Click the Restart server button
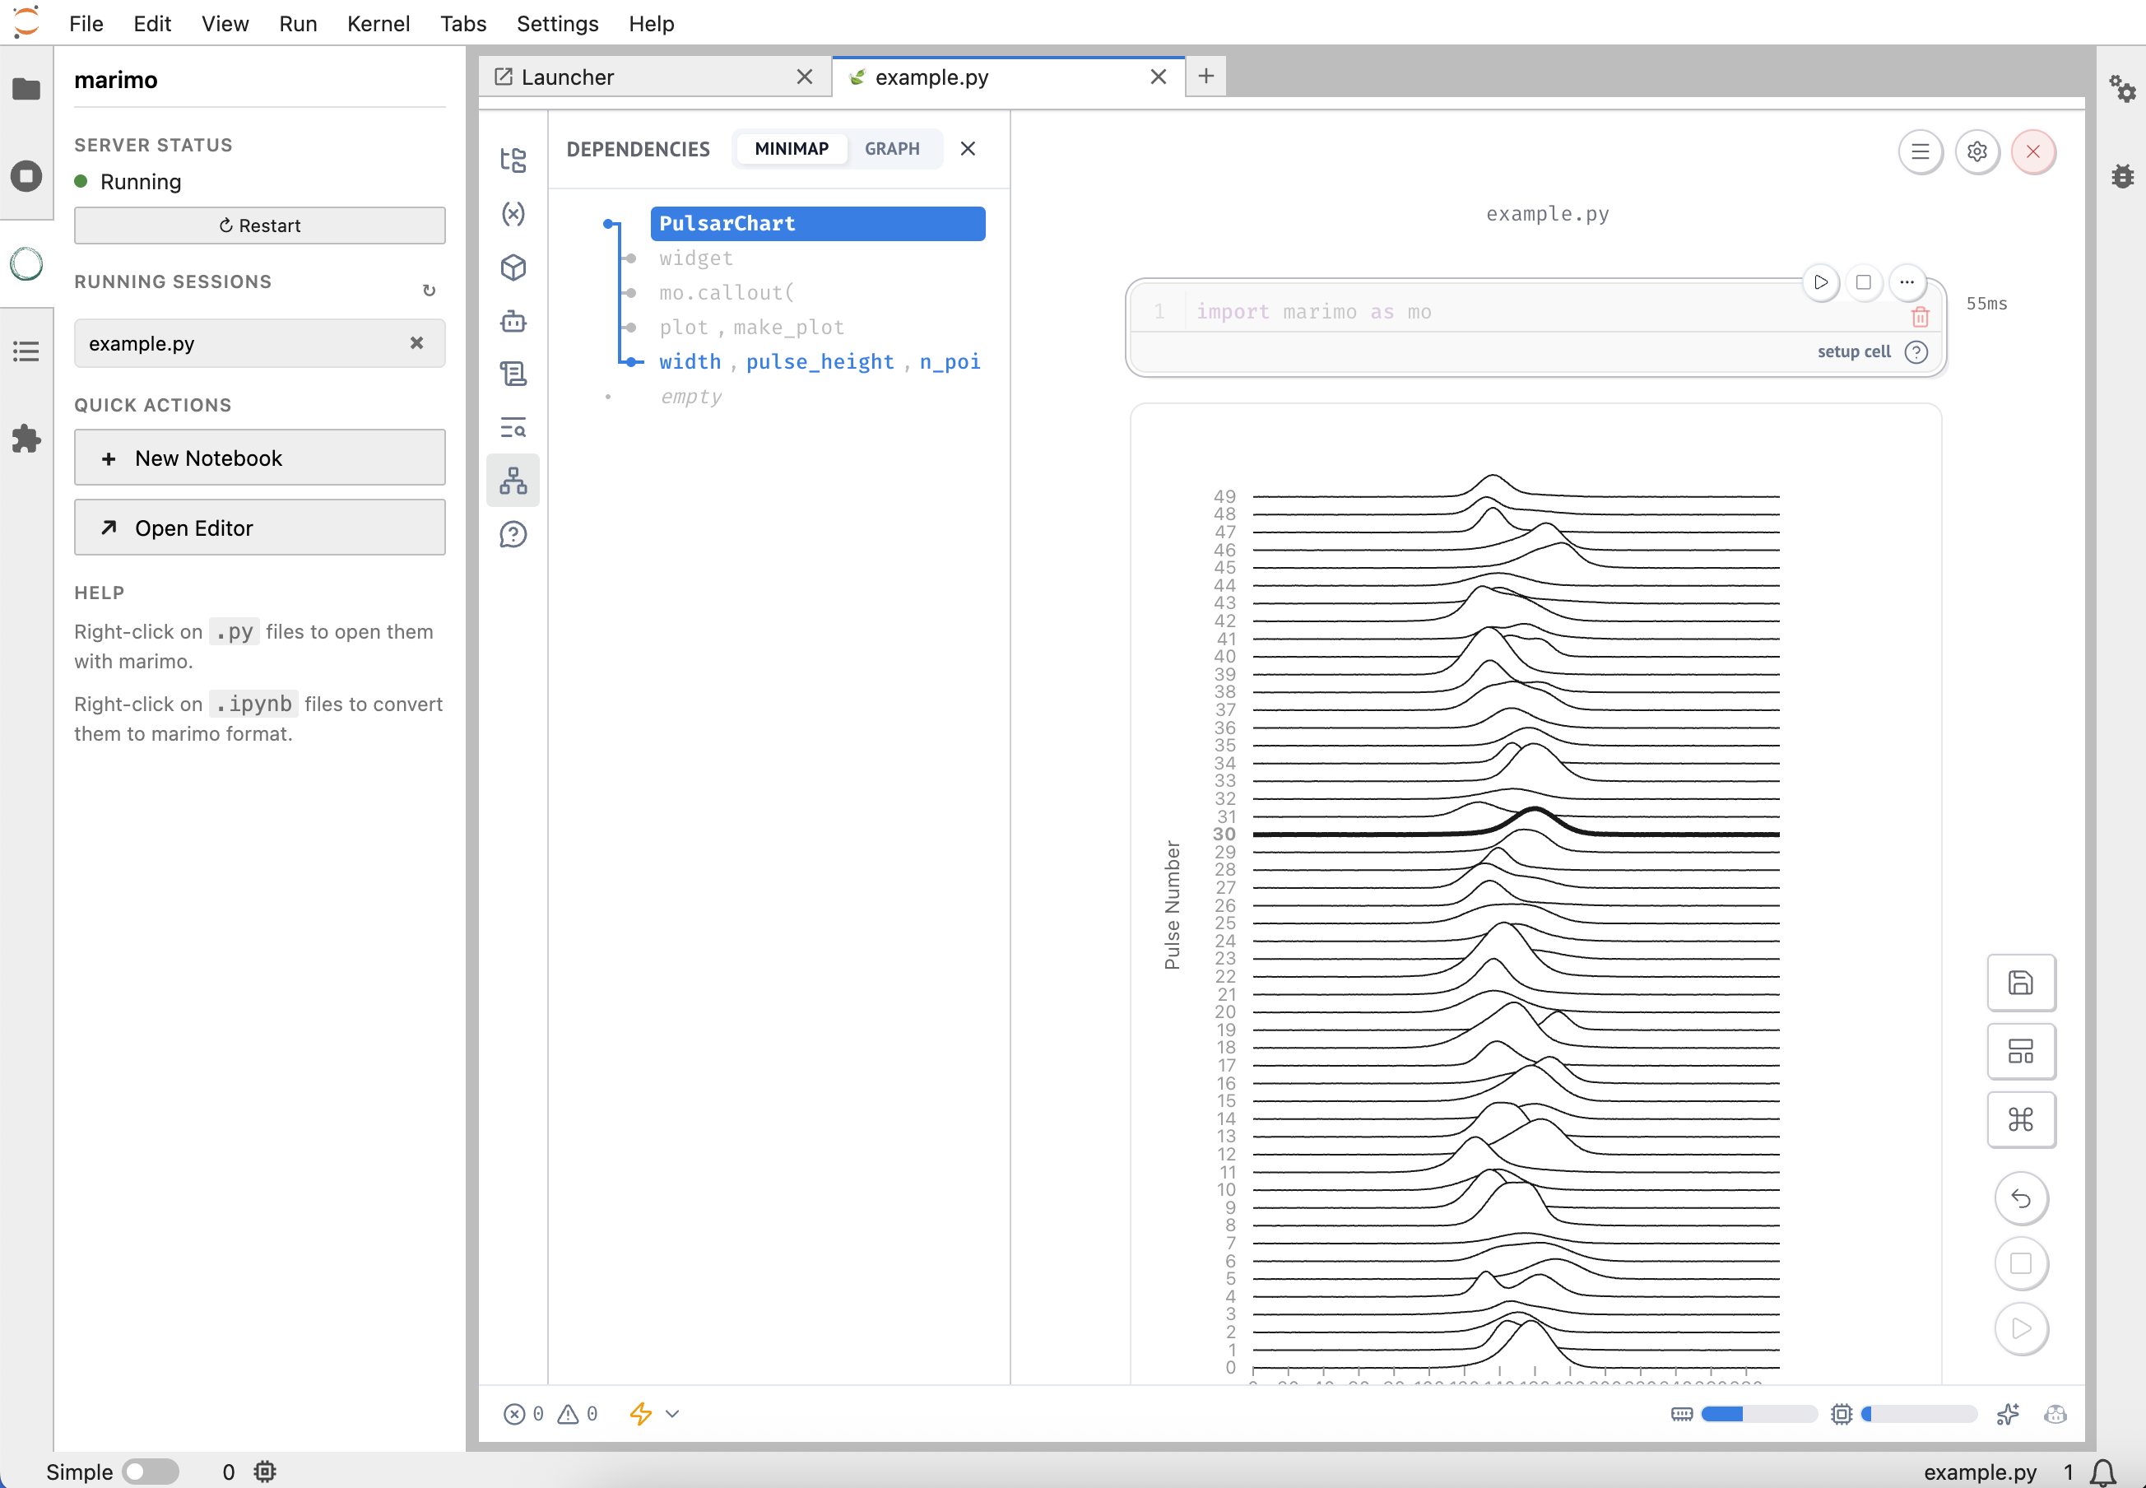This screenshot has width=2146, height=1488. pyautogui.click(x=259, y=225)
